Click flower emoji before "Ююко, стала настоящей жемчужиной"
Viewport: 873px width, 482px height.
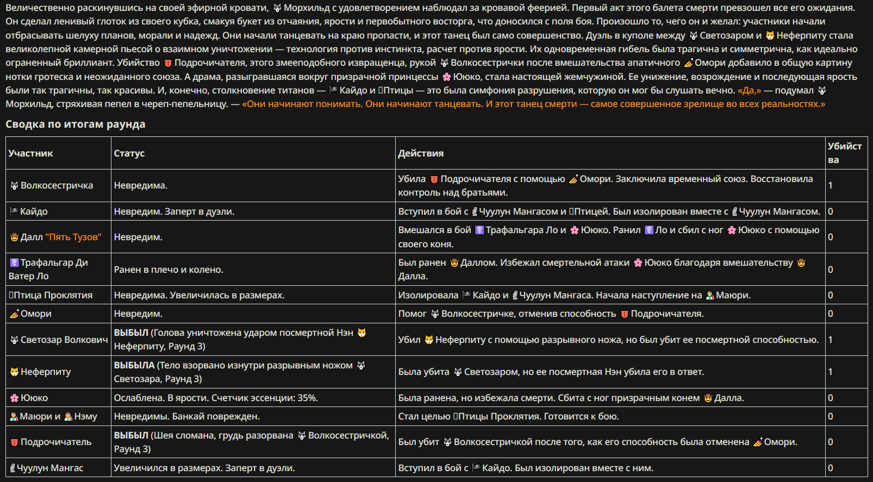pyautogui.click(x=447, y=77)
